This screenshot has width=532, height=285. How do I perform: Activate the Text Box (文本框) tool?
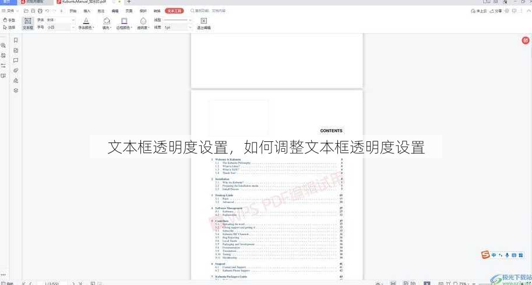click(28, 24)
